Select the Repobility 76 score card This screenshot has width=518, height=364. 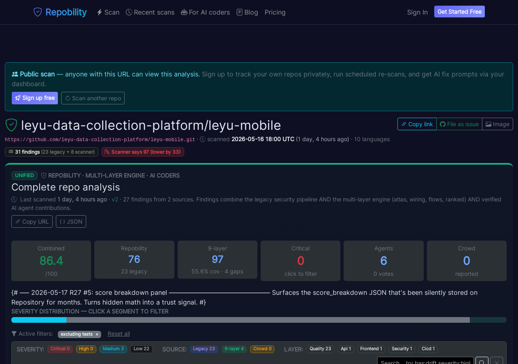[x=134, y=260]
